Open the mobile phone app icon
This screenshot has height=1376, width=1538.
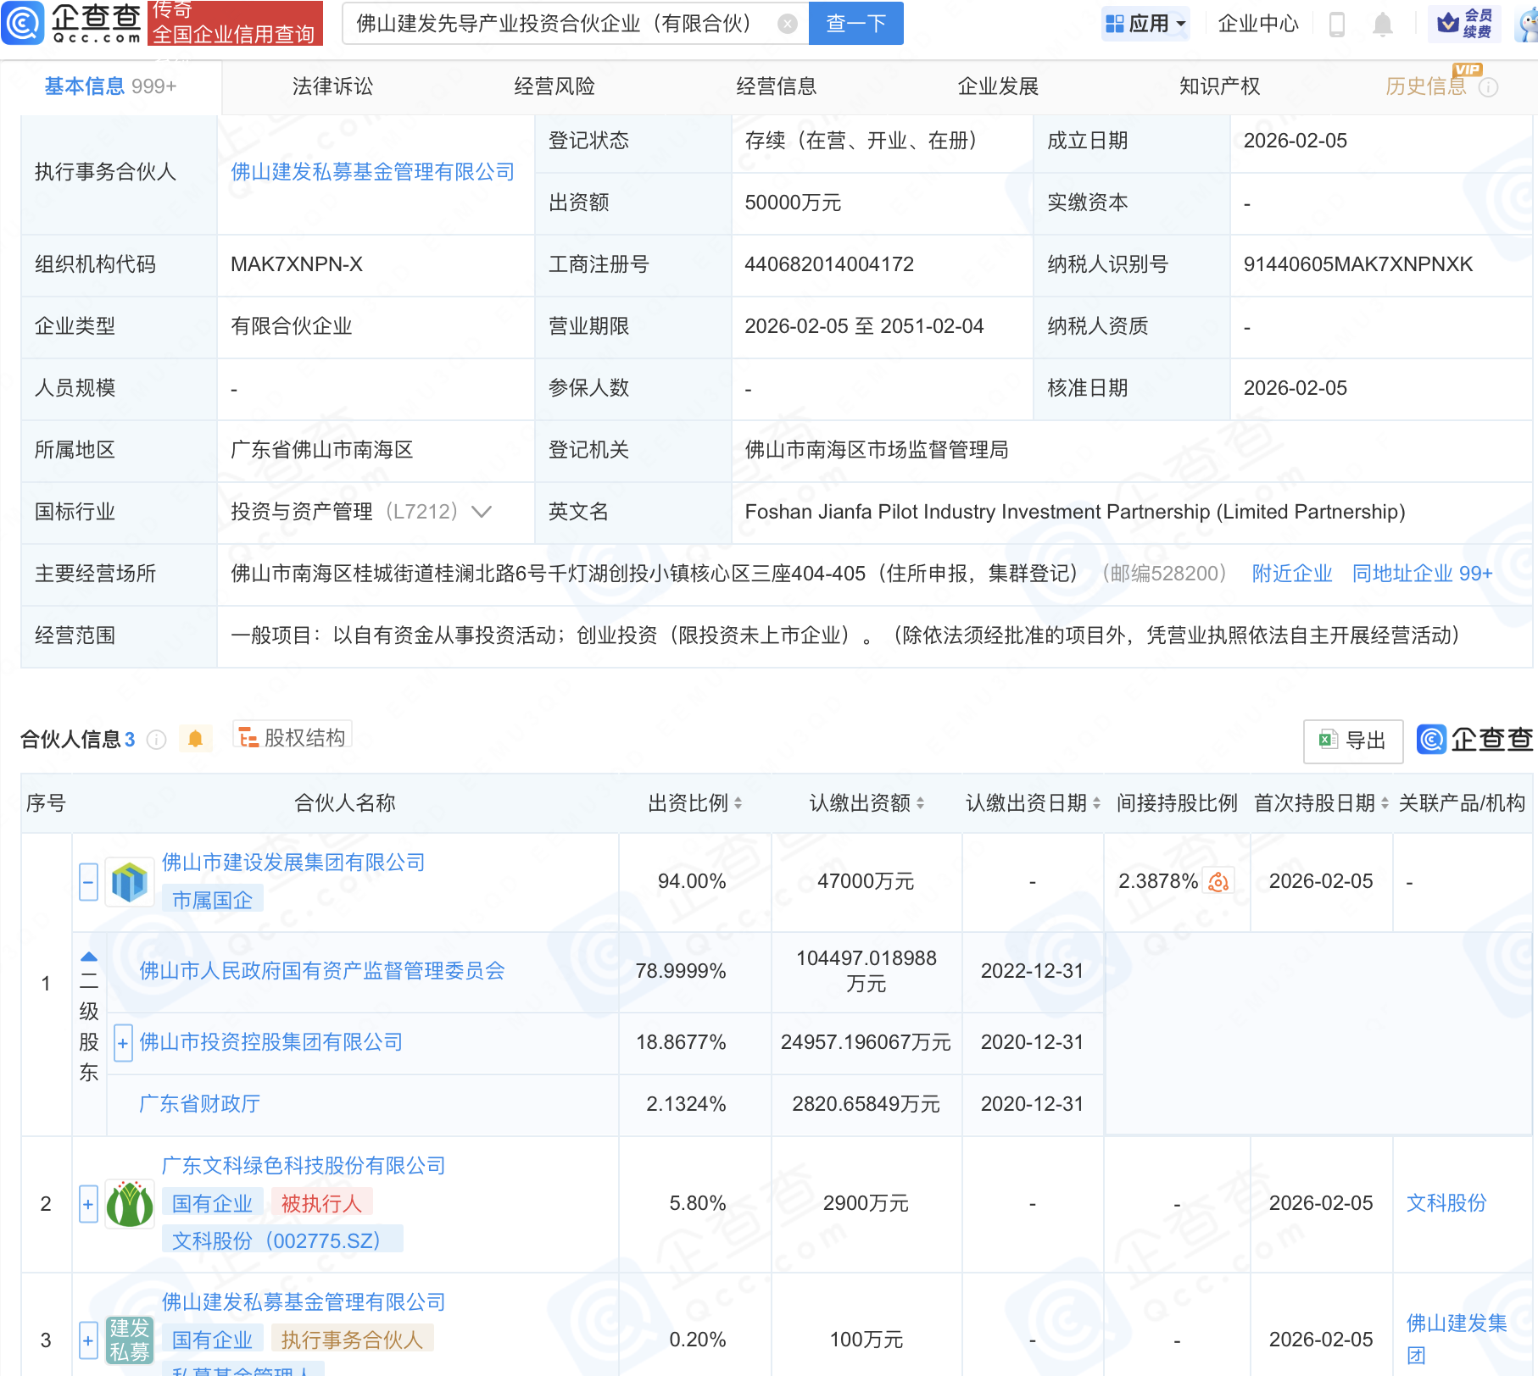tap(1337, 24)
